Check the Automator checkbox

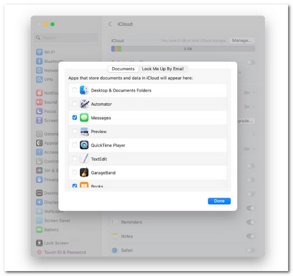(x=75, y=104)
